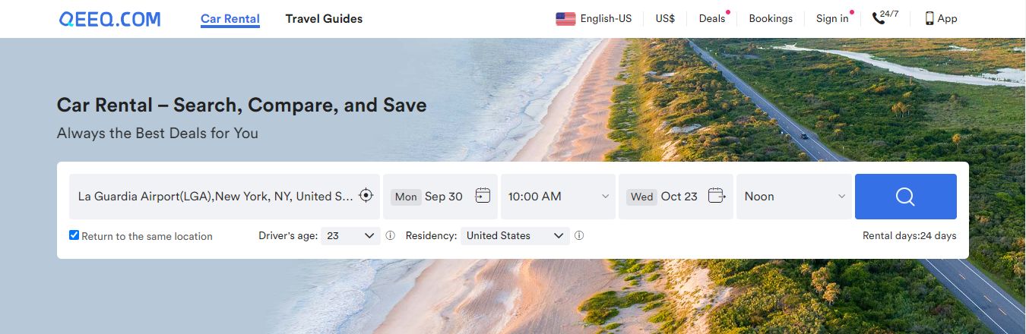The width and height of the screenshot is (1026, 334).
Task: Click the info icon beside Driver's age
Action: click(390, 236)
